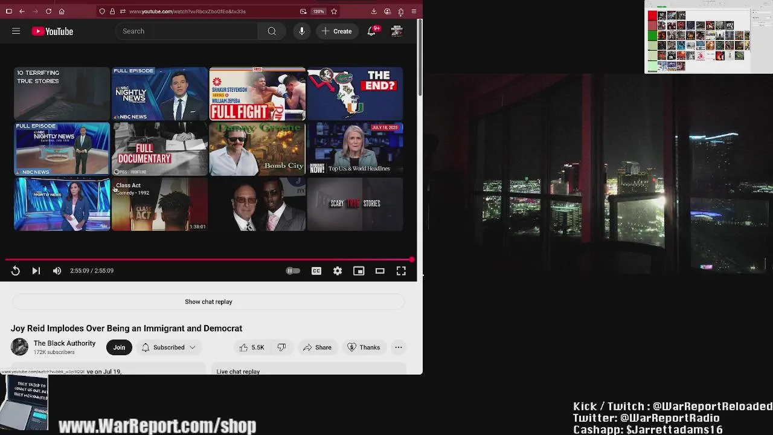Open tracking protection shield icon
The height and width of the screenshot is (435, 773).
[102, 11]
